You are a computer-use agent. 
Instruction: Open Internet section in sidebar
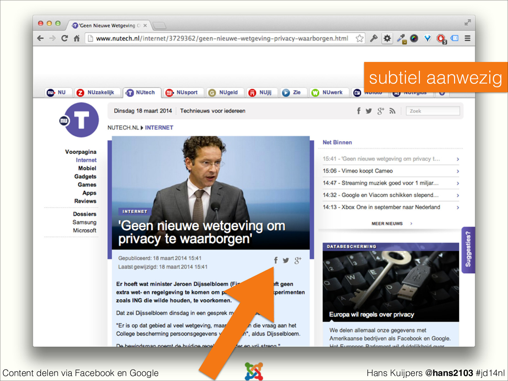86,160
